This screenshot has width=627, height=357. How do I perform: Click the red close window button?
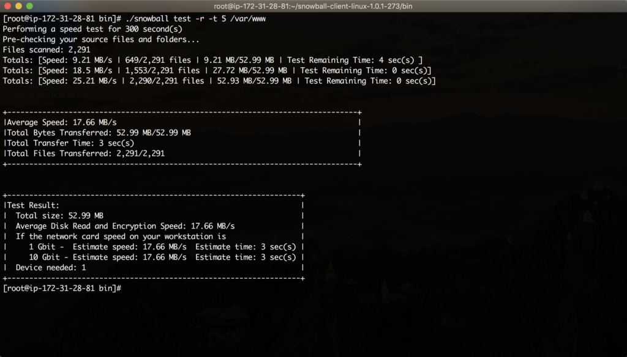[8, 6]
